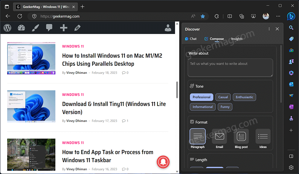Click Viney Dhiman on February 18 article
This screenshot has width=299, height=174.
click(77, 73)
